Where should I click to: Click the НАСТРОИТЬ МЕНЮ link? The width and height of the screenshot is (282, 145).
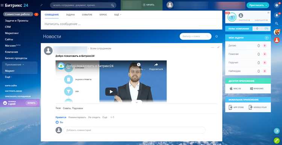pos(14,91)
